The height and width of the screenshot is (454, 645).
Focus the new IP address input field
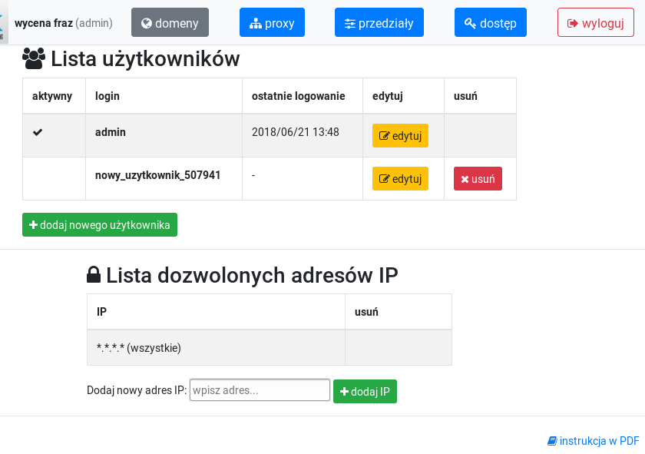pos(260,390)
